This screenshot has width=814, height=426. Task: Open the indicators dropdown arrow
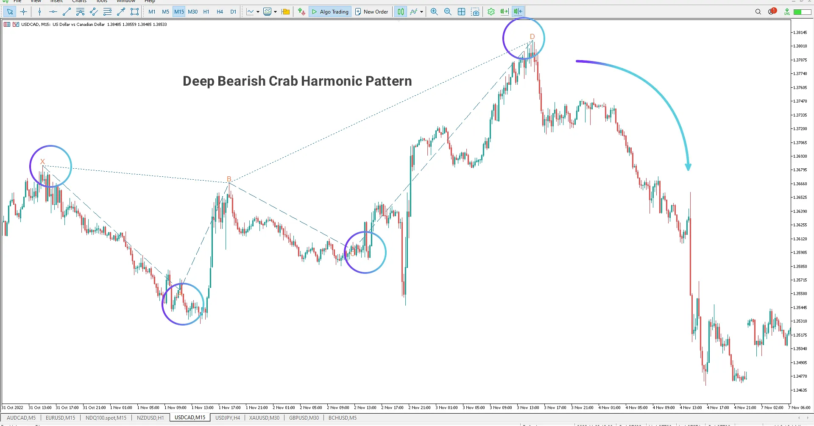coord(421,11)
